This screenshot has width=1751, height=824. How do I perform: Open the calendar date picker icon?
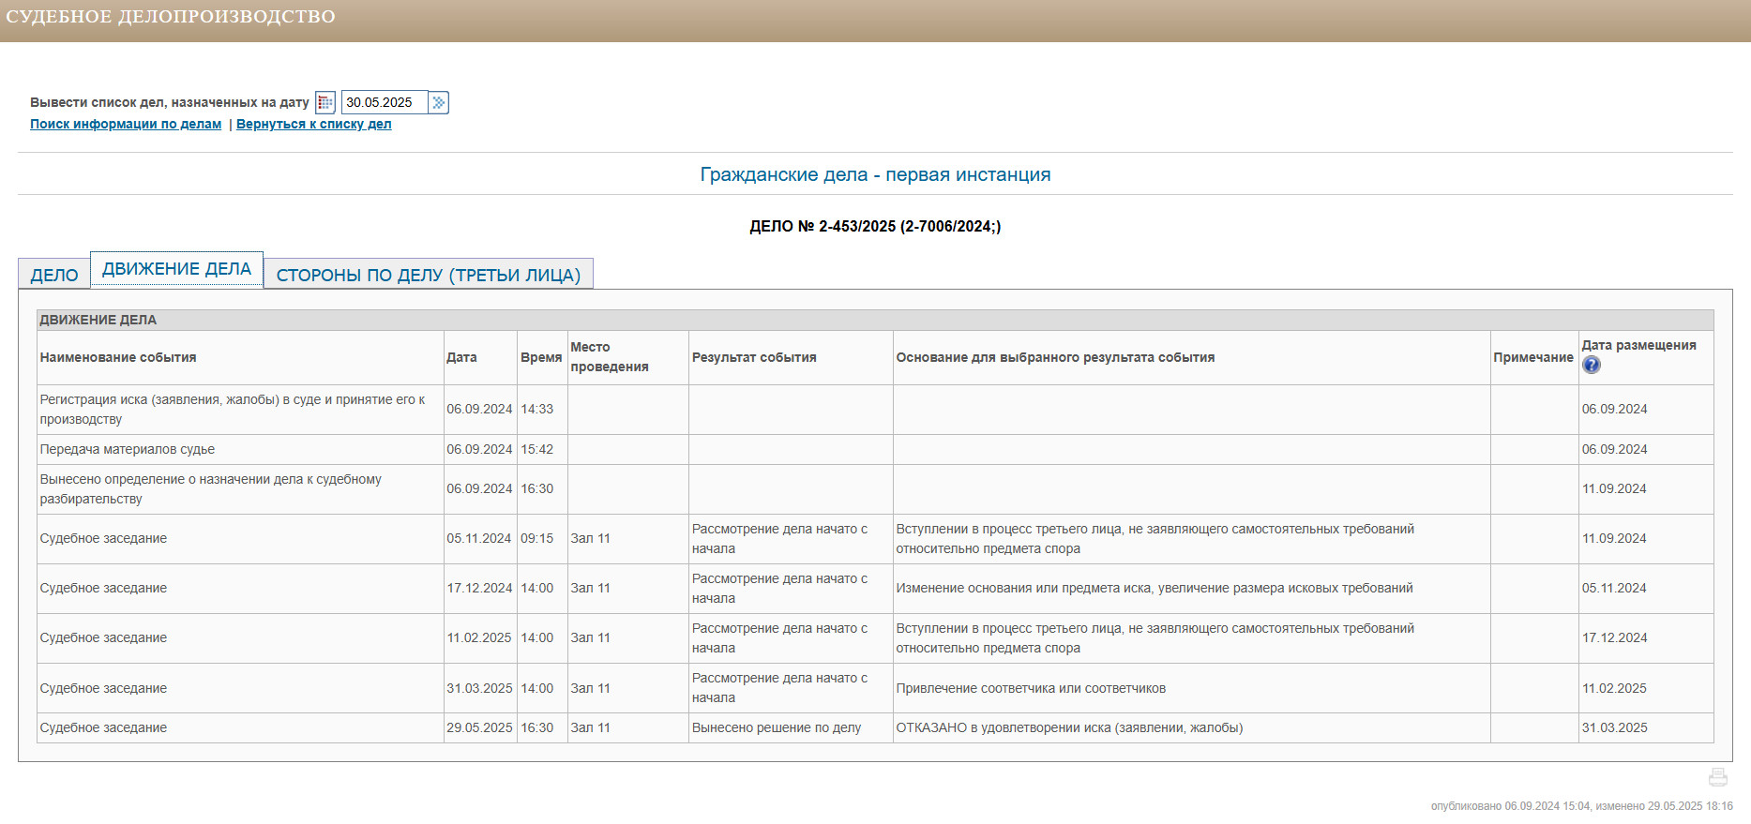click(x=325, y=102)
